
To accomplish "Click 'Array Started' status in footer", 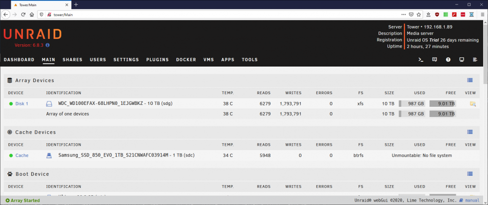I will point(23,200).
